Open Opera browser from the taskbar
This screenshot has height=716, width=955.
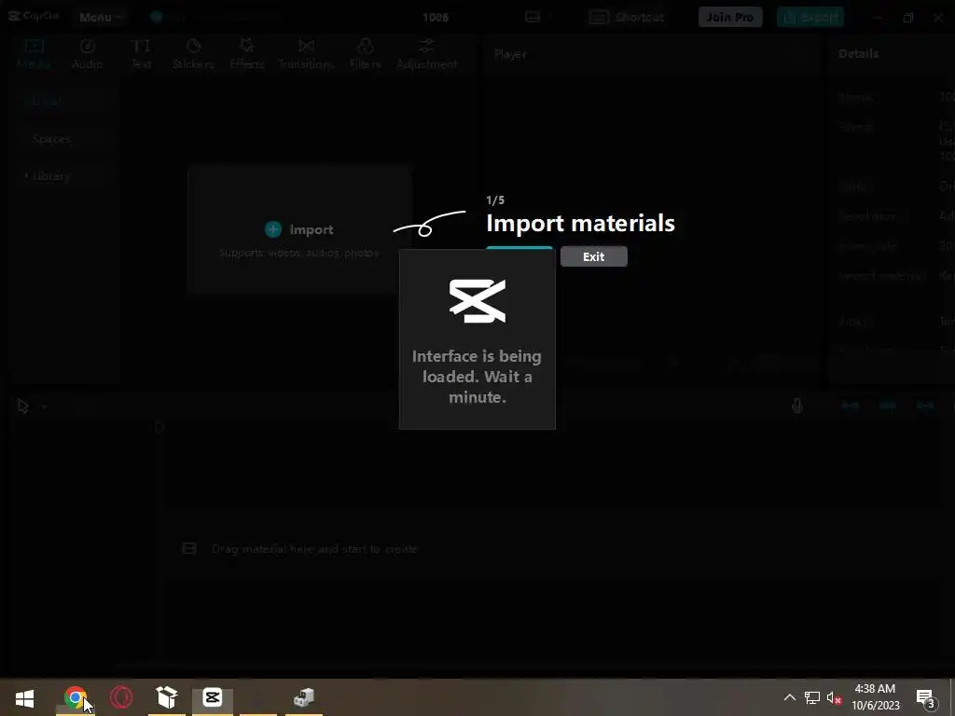tap(121, 697)
